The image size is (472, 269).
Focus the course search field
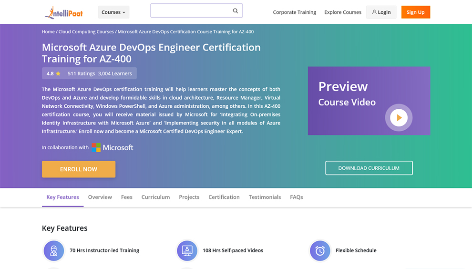click(196, 10)
